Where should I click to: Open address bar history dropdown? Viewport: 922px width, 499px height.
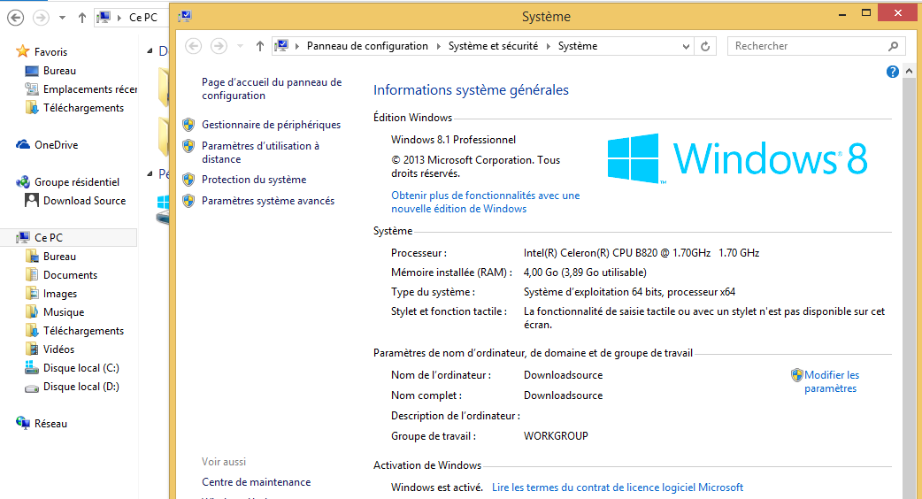(x=686, y=46)
